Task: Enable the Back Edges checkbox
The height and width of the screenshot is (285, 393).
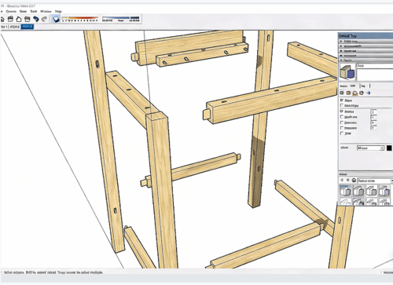Action: [x=342, y=105]
